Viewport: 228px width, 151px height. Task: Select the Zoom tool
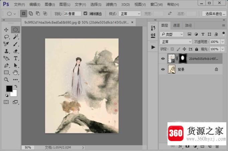click(x=6, y=80)
